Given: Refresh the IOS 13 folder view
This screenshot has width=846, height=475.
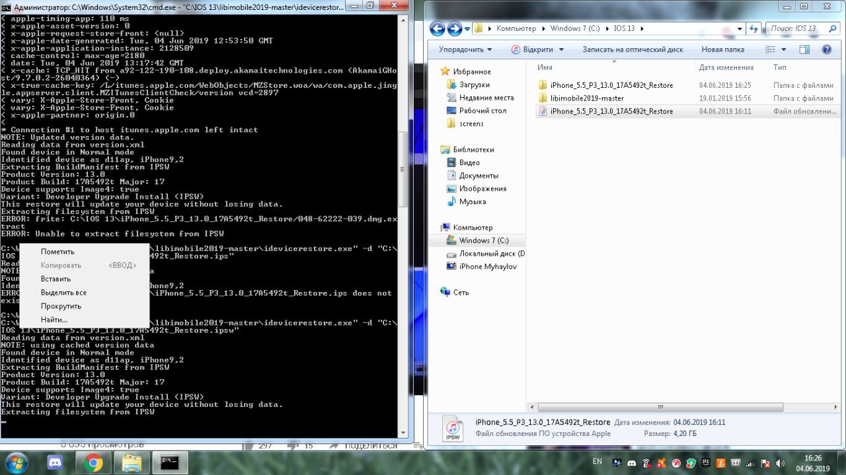Looking at the screenshot, I should [x=754, y=29].
